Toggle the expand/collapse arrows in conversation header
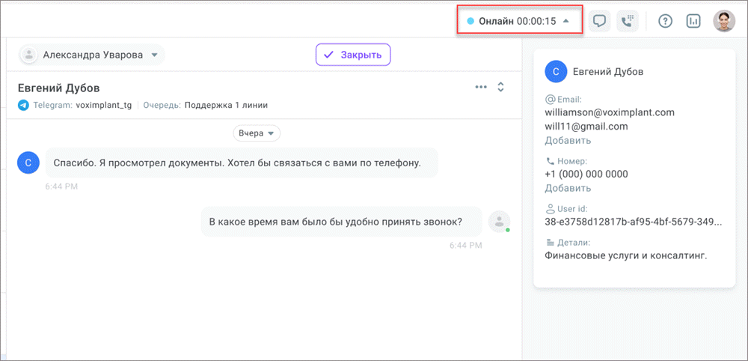This screenshot has width=748, height=361. click(x=500, y=87)
